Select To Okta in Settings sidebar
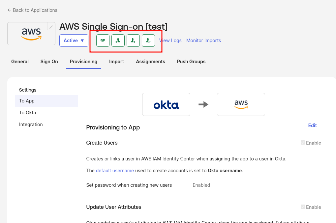 point(28,113)
